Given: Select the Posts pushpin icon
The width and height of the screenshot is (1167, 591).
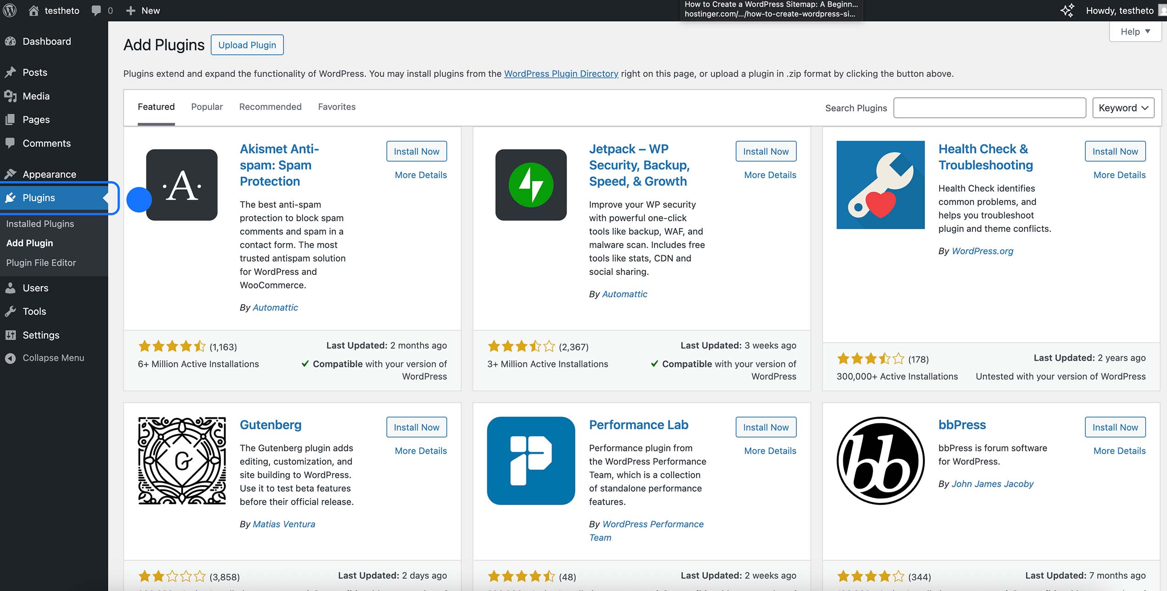Looking at the screenshot, I should [x=11, y=72].
